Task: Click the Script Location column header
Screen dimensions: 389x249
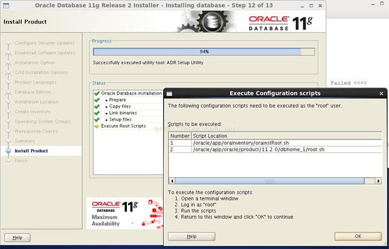Action: point(286,136)
